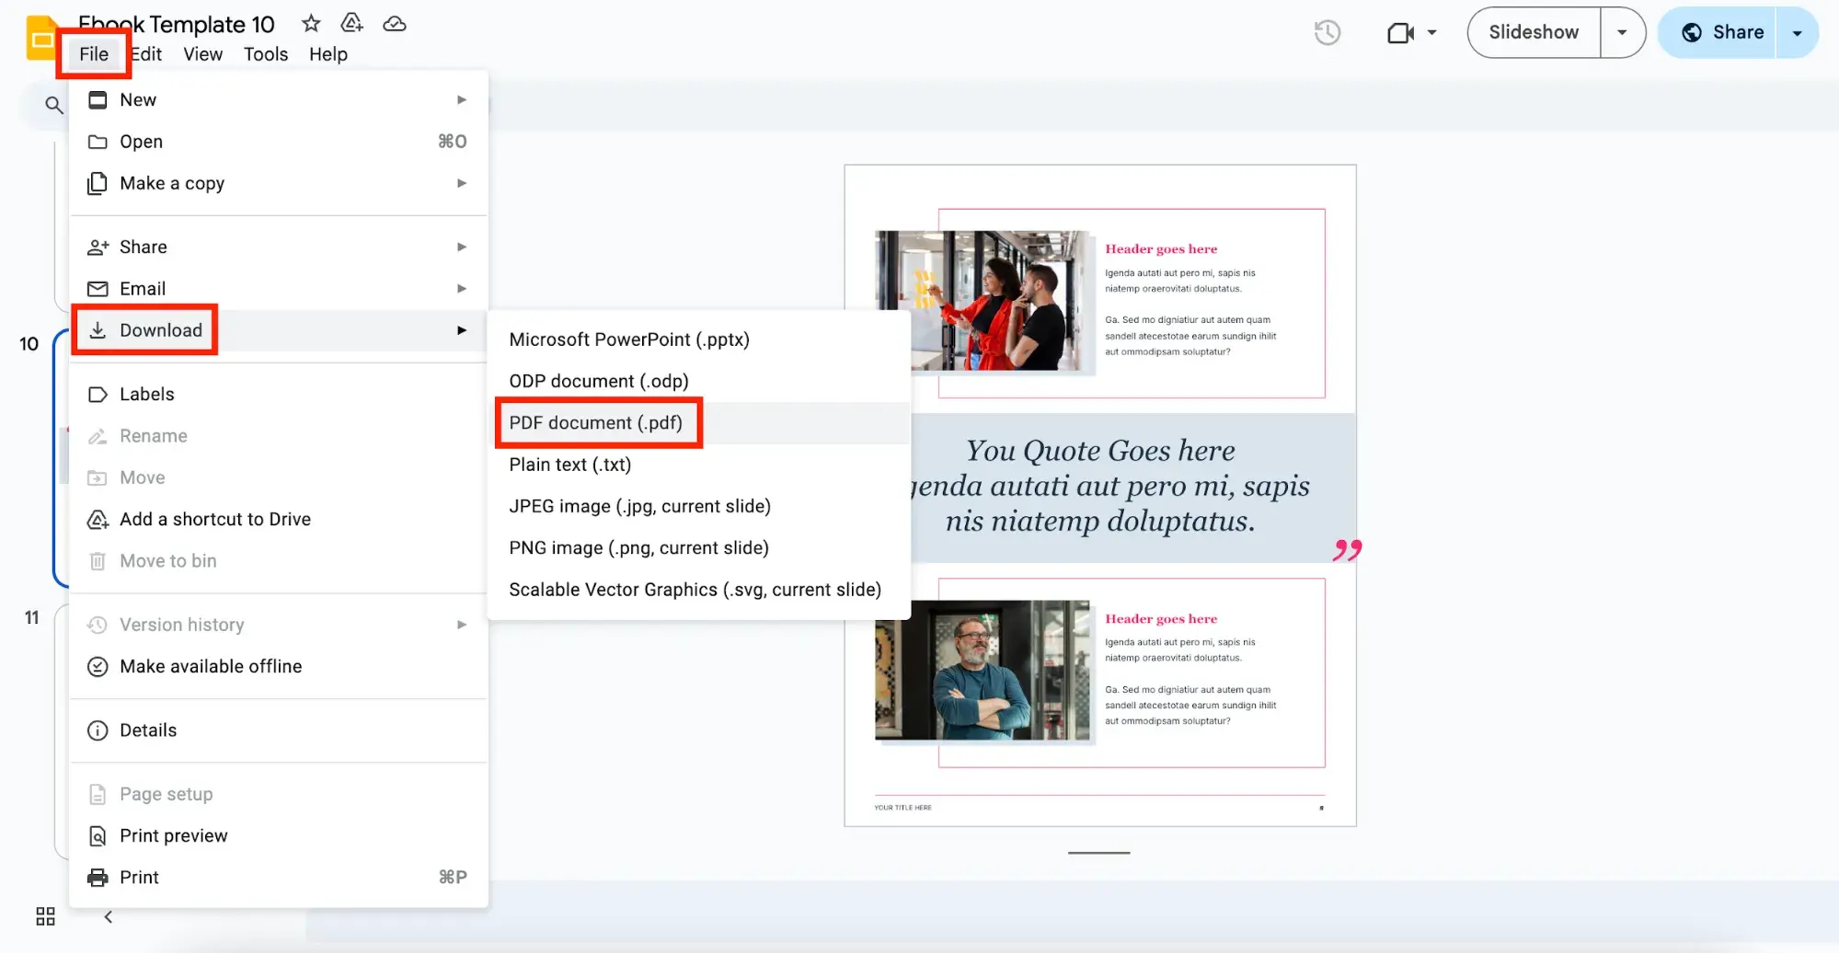Select Labels in the File menu
1839x954 pixels.
click(x=279, y=394)
